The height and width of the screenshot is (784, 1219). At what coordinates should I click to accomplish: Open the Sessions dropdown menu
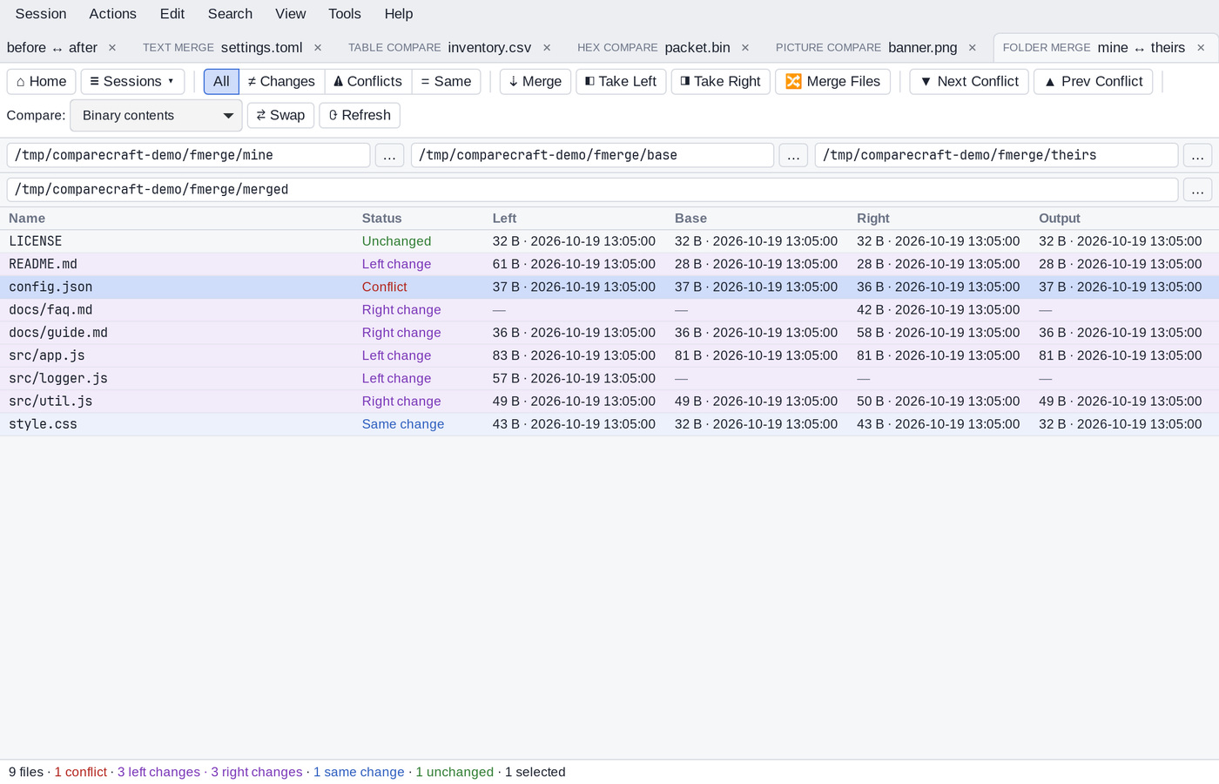coord(132,81)
